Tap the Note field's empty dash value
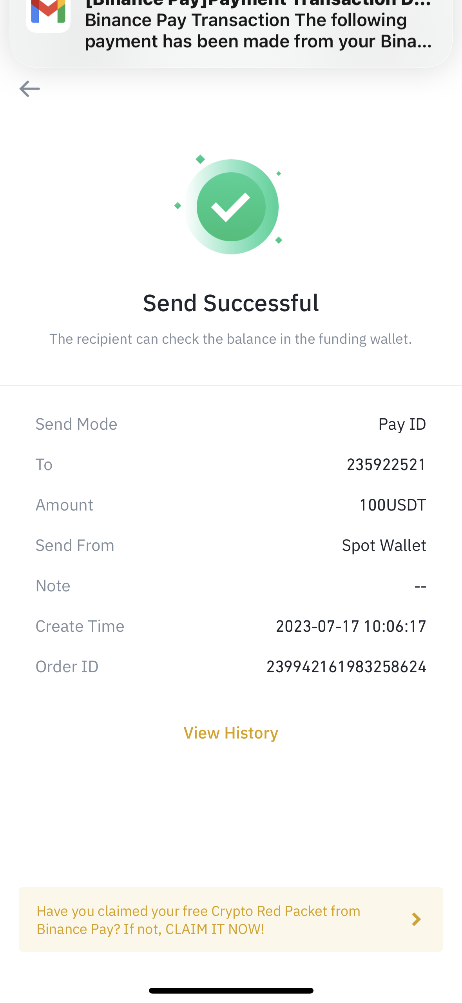Image resolution: width=462 pixels, height=1003 pixels. point(420,586)
